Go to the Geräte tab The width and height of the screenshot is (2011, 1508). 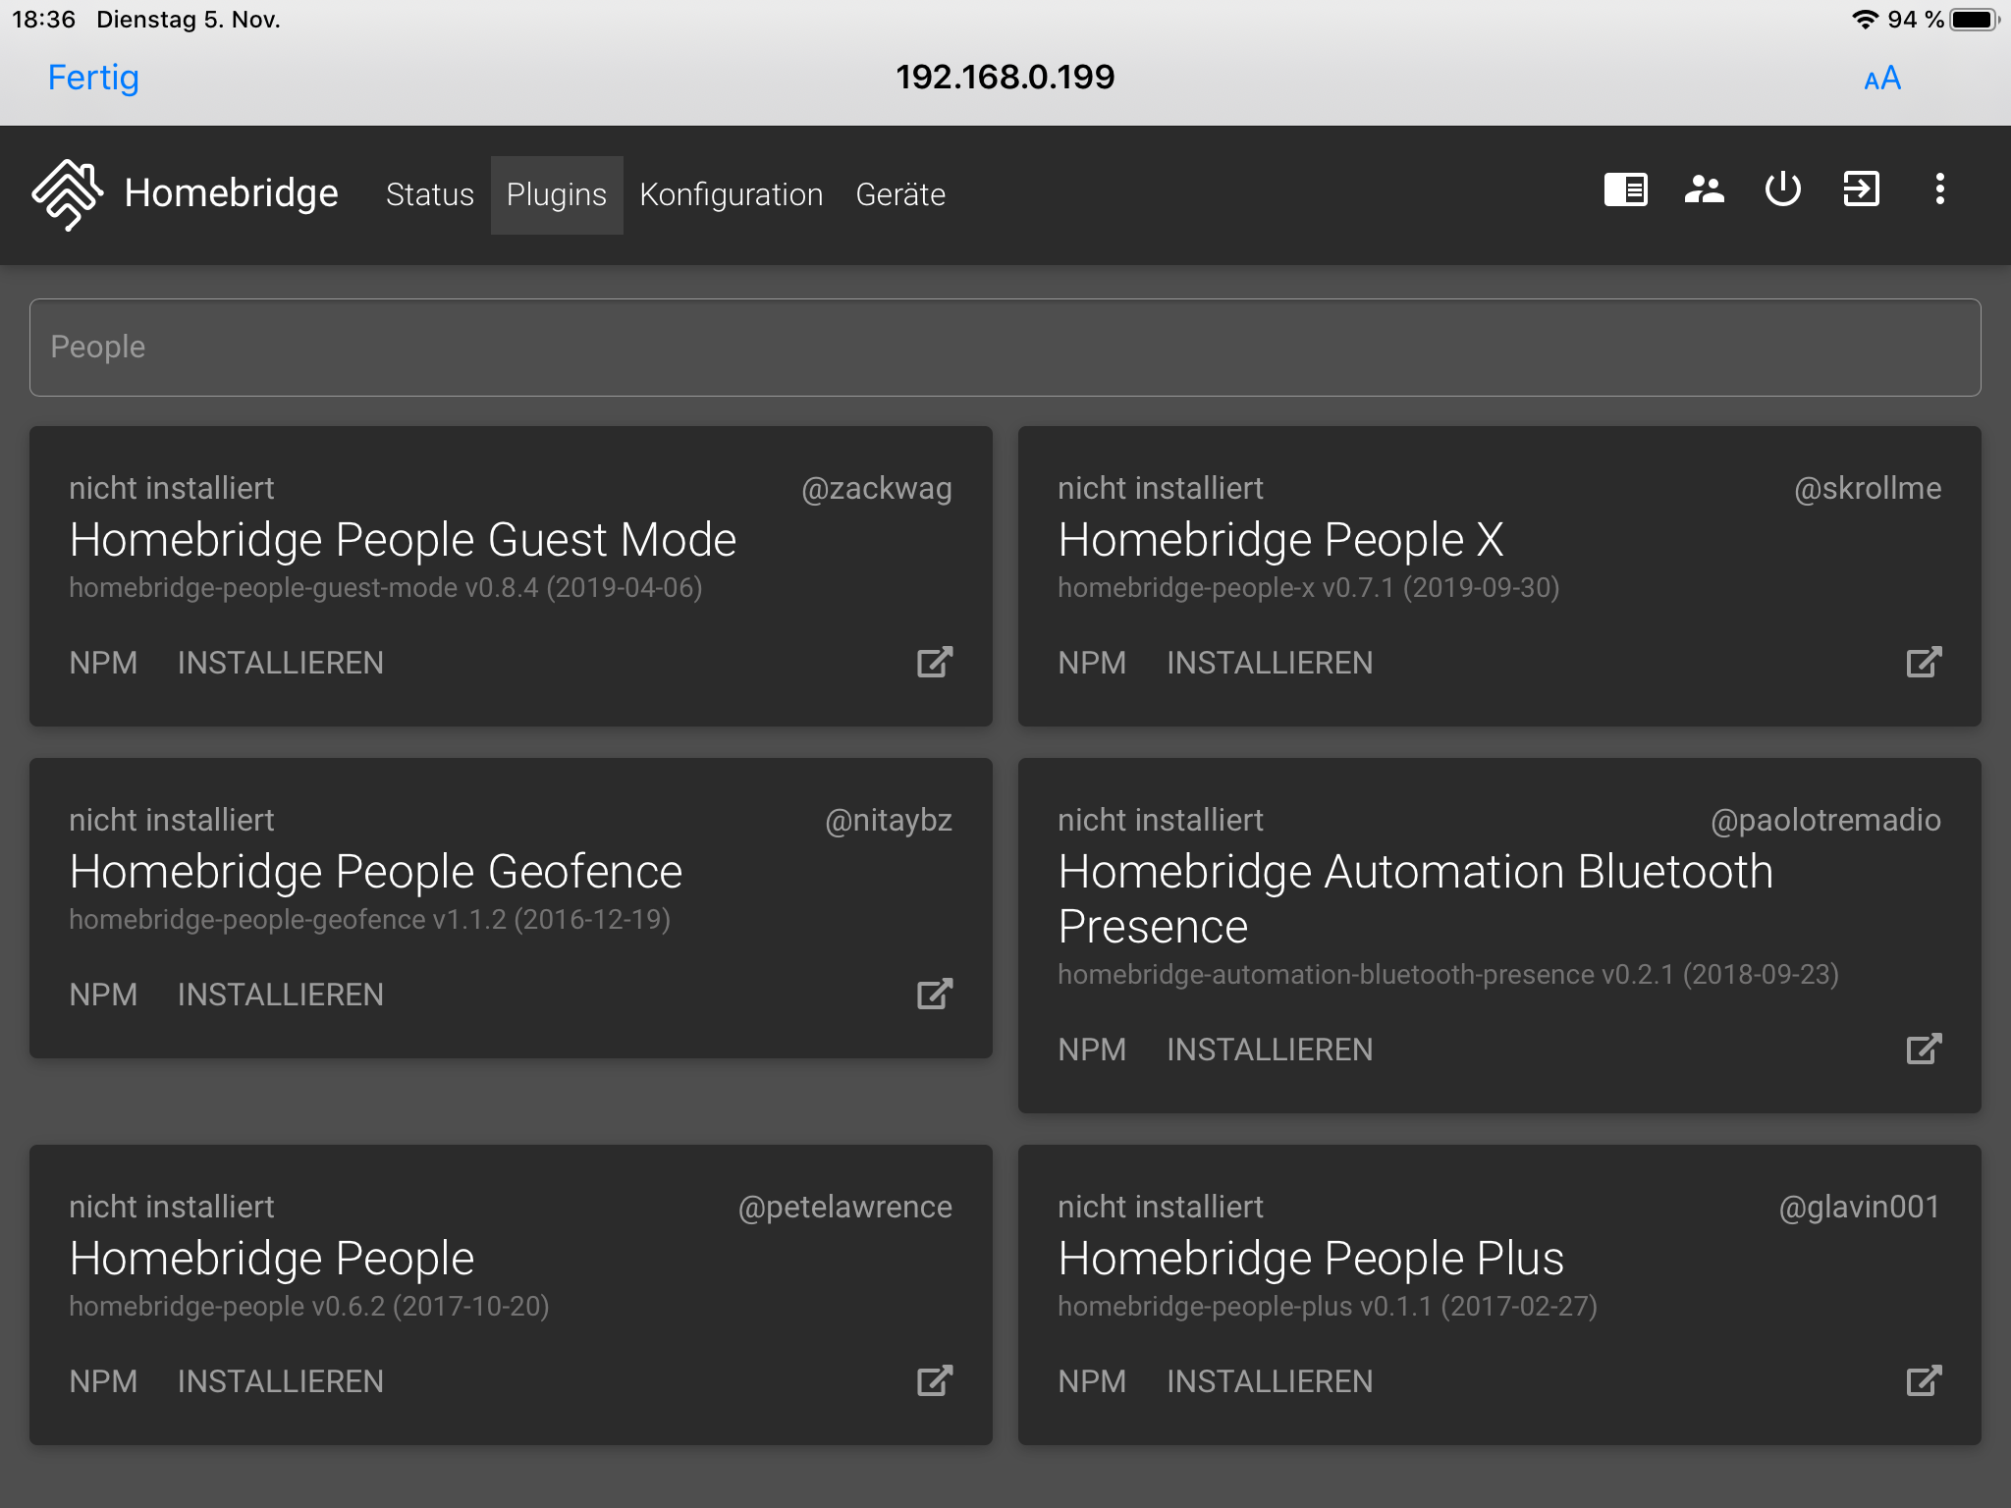pyautogui.click(x=899, y=194)
